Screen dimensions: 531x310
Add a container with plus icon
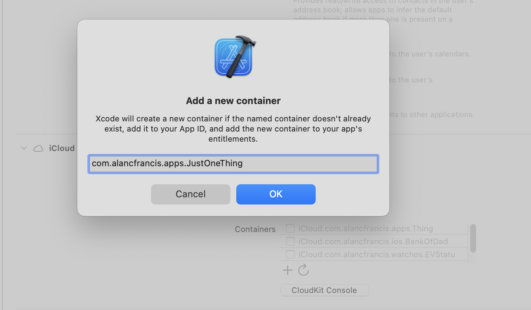pyautogui.click(x=288, y=270)
